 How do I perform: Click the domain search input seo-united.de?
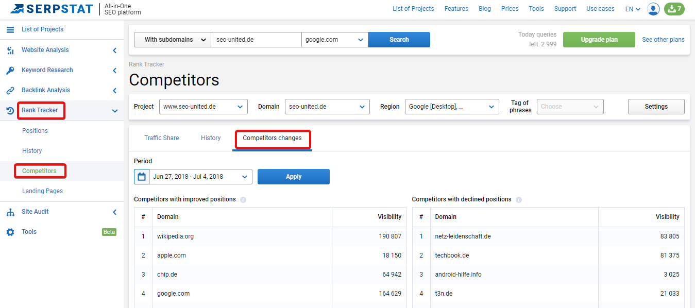tap(256, 40)
